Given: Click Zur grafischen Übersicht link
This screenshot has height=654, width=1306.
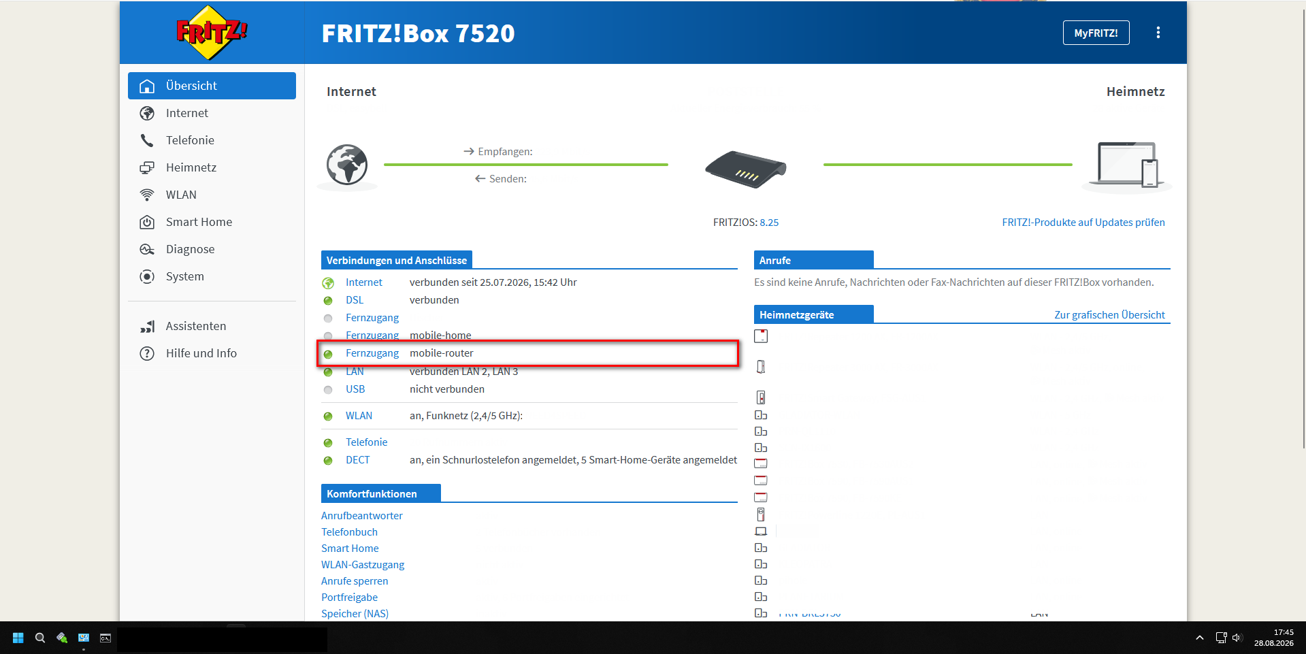Looking at the screenshot, I should [1109, 315].
